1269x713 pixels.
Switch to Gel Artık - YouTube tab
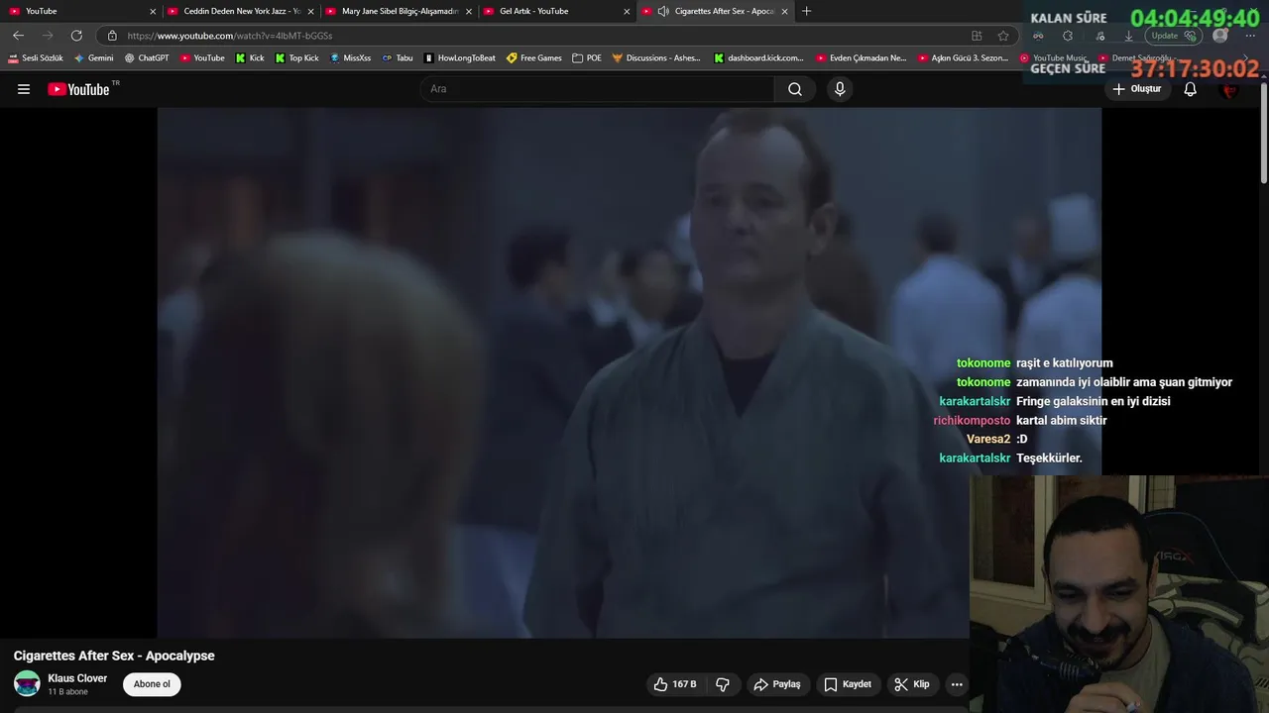tap(555, 11)
